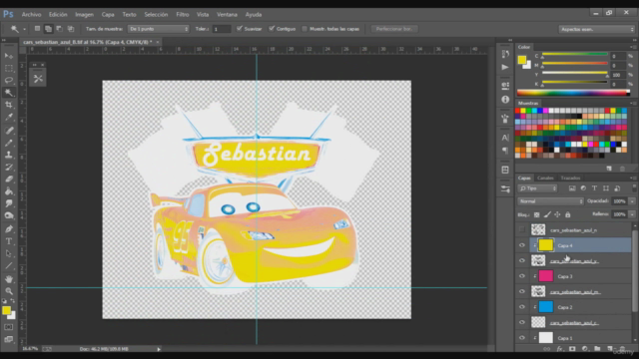This screenshot has width=639, height=359.
Task: Open tool preset picker arrow
Action: [24, 29]
